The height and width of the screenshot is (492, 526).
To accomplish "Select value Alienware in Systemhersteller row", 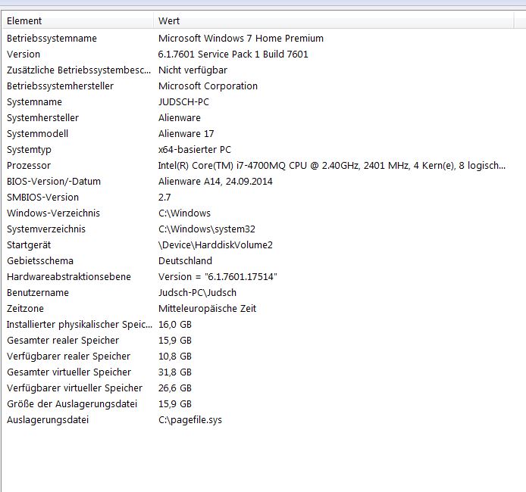I will [180, 117].
